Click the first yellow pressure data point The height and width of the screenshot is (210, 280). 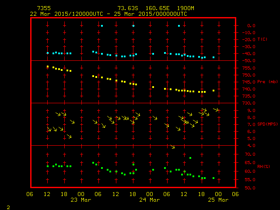point(48,66)
